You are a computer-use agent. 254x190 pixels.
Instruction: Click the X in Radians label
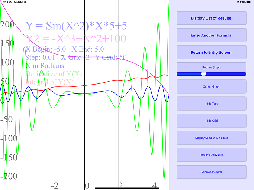pos(45,65)
